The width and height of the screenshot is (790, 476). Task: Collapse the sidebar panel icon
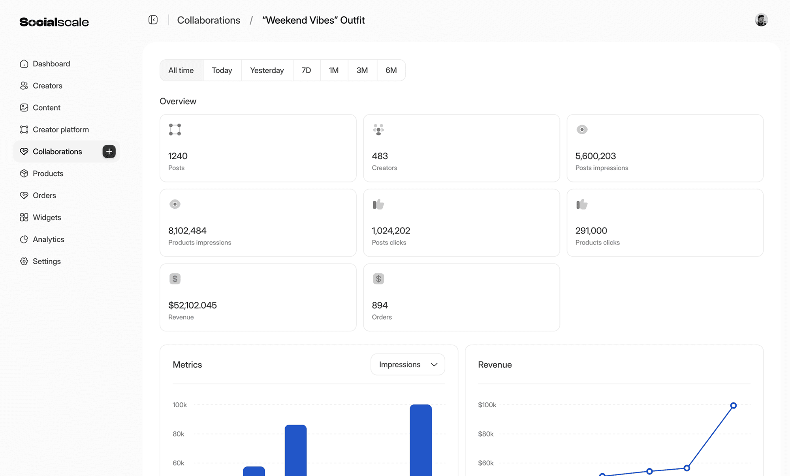click(x=153, y=20)
